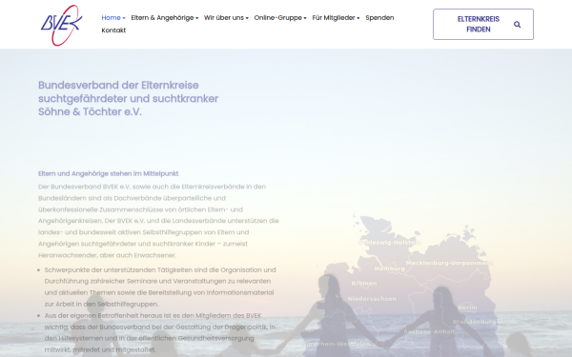572x357 pixels.
Task: Click the heading Bundesverband der Elternkreise
Action: pos(129,98)
